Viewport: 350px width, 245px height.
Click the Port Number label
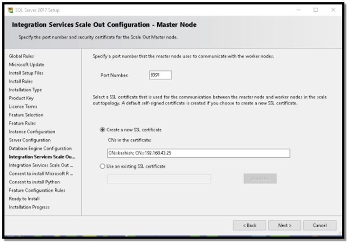click(114, 75)
